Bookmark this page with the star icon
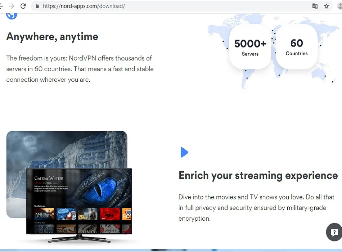 pos(326,6)
